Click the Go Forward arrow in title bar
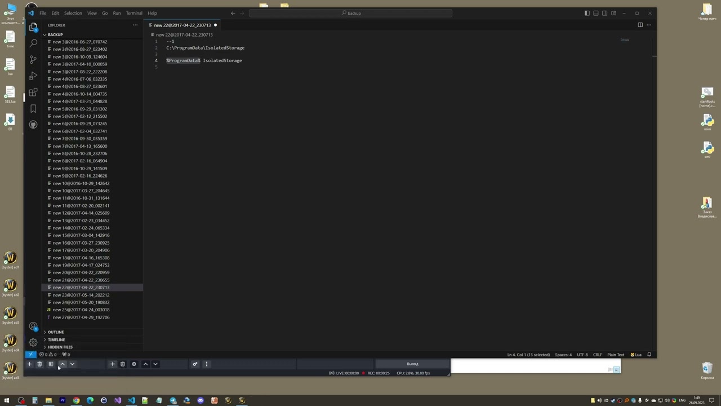 (243, 13)
